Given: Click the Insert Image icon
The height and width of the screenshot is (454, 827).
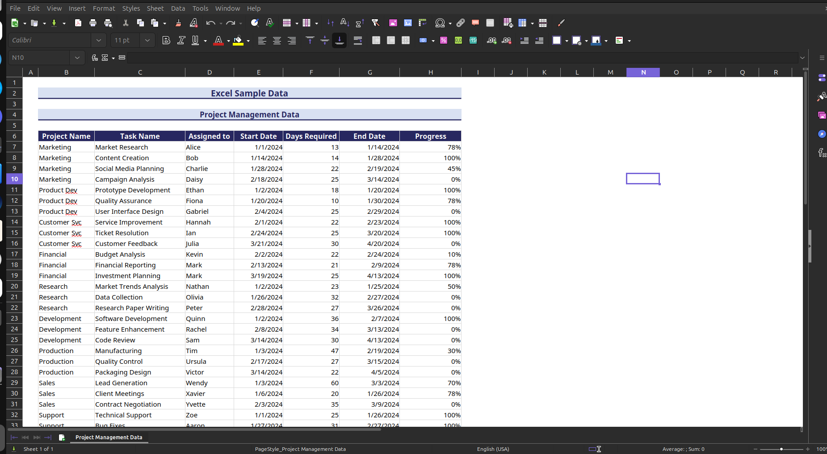Looking at the screenshot, I should [393, 23].
